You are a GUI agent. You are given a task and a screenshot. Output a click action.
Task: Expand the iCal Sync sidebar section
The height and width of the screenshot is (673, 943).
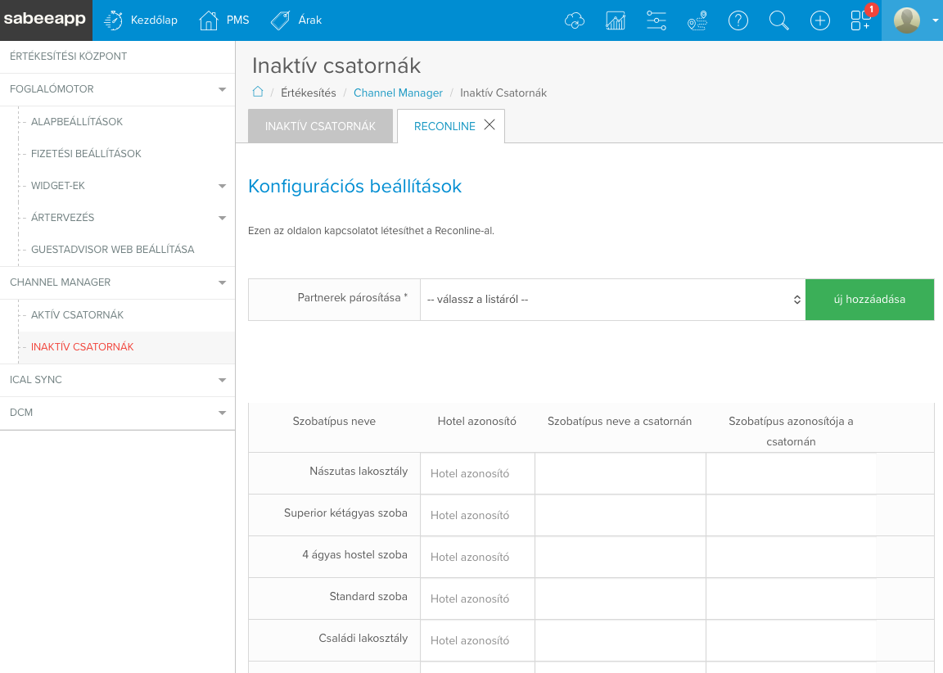pos(222,380)
